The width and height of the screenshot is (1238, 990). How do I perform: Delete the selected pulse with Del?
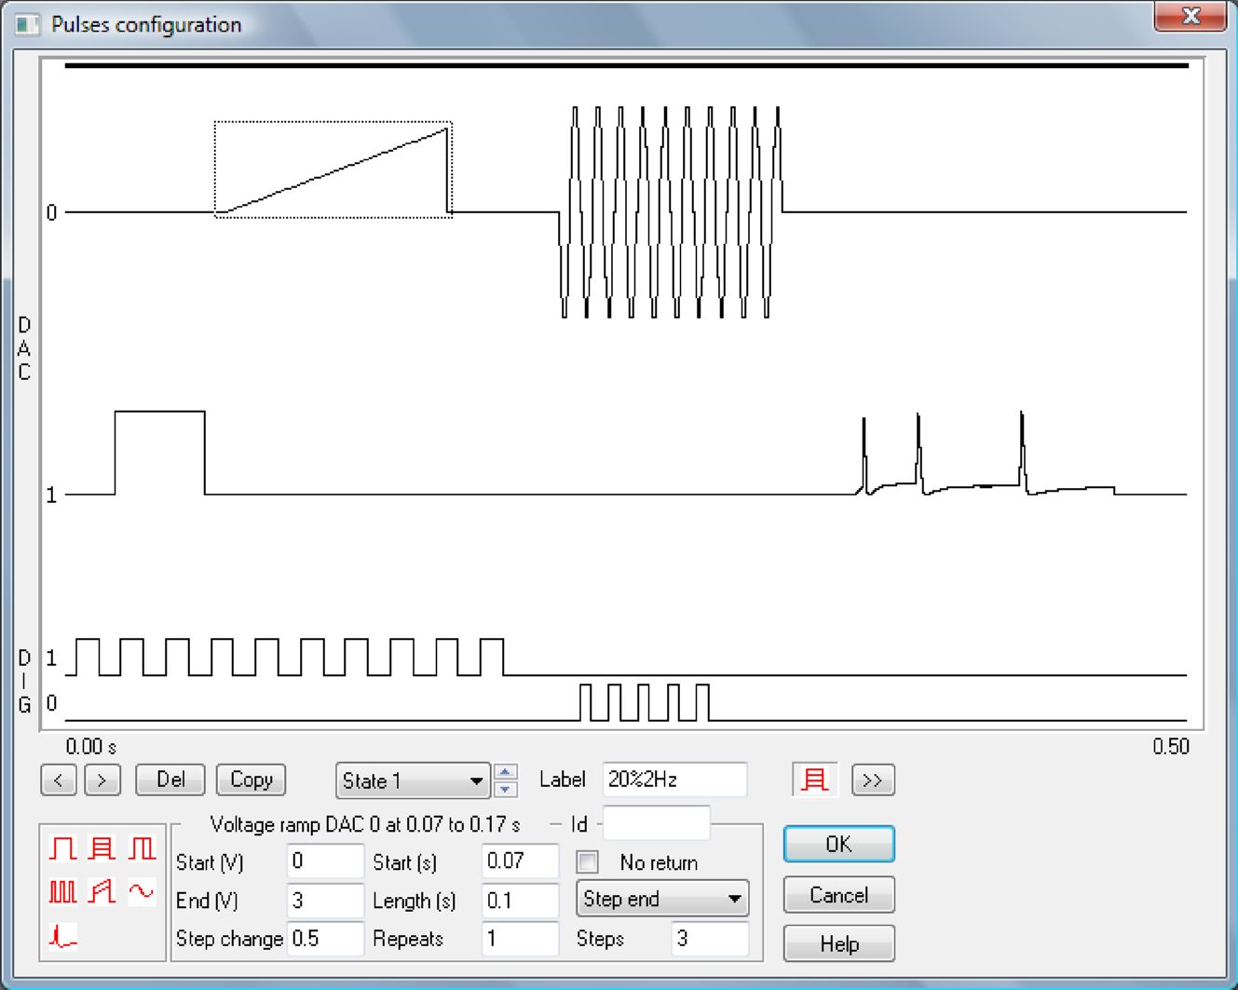[170, 780]
